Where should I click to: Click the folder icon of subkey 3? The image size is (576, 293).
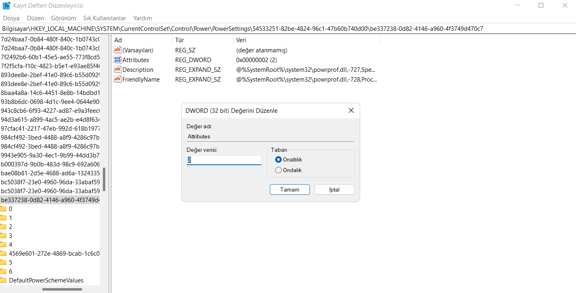coord(3,236)
